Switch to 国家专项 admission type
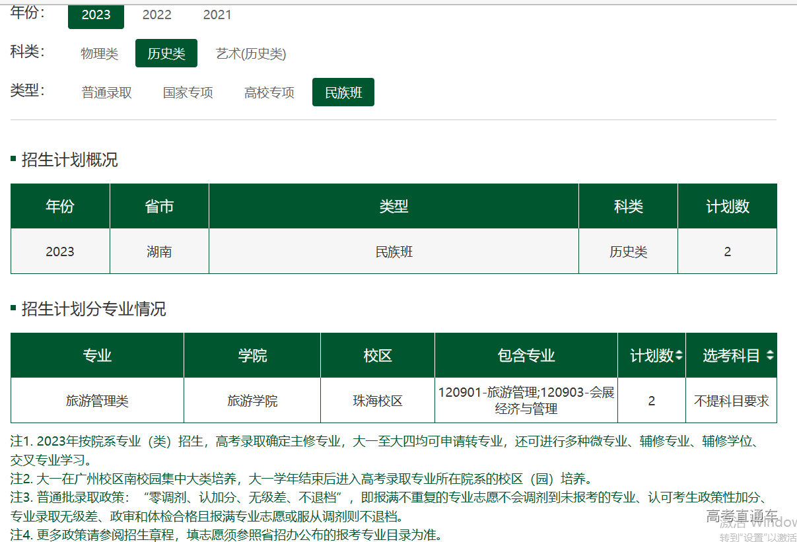Viewport: 797px width, 542px height. point(188,92)
